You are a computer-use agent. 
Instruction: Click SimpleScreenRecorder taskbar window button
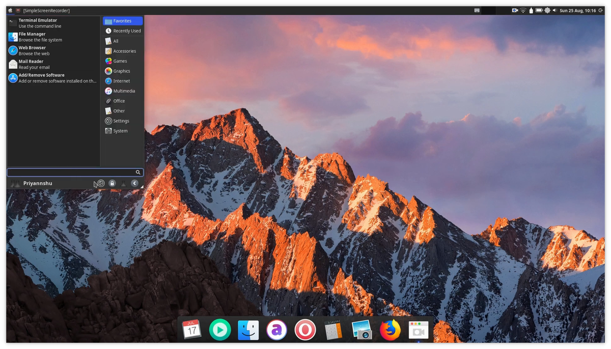(x=43, y=11)
